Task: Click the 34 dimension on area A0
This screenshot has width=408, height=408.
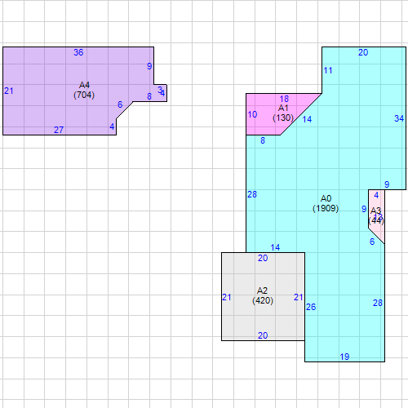Action: [399, 118]
